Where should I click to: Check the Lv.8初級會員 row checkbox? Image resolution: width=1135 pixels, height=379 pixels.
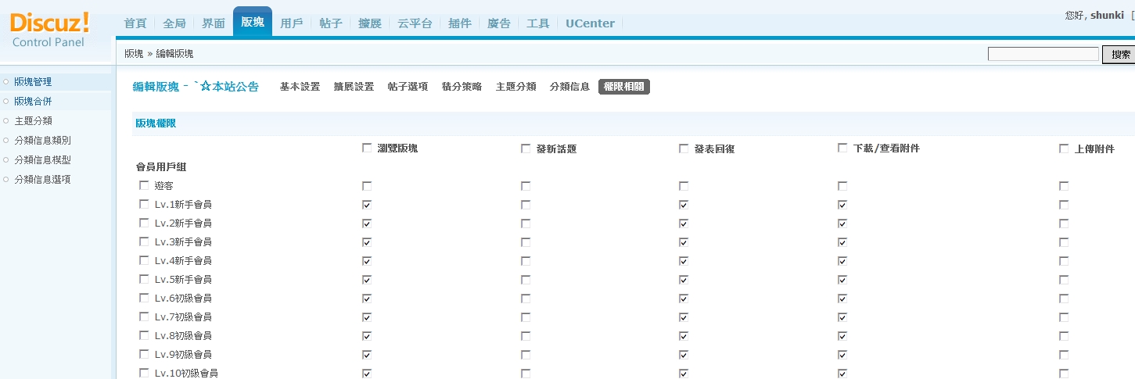tap(143, 335)
